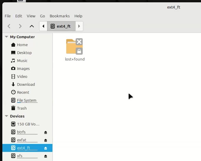Screen dimensions: 201x161
Task: Select File System in the sidebar
Action: pos(26,100)
